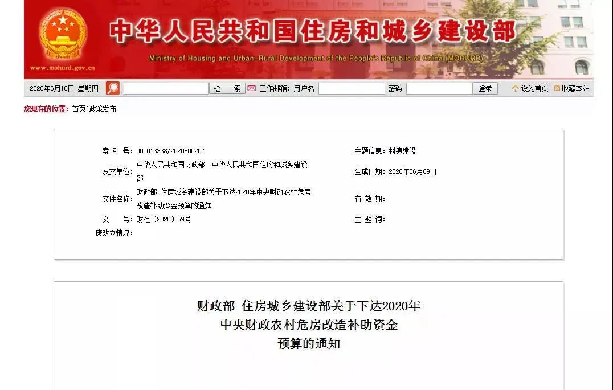Focus the 用户名 username input field
The image size is (613, 390).
click(x=352, y=88)
